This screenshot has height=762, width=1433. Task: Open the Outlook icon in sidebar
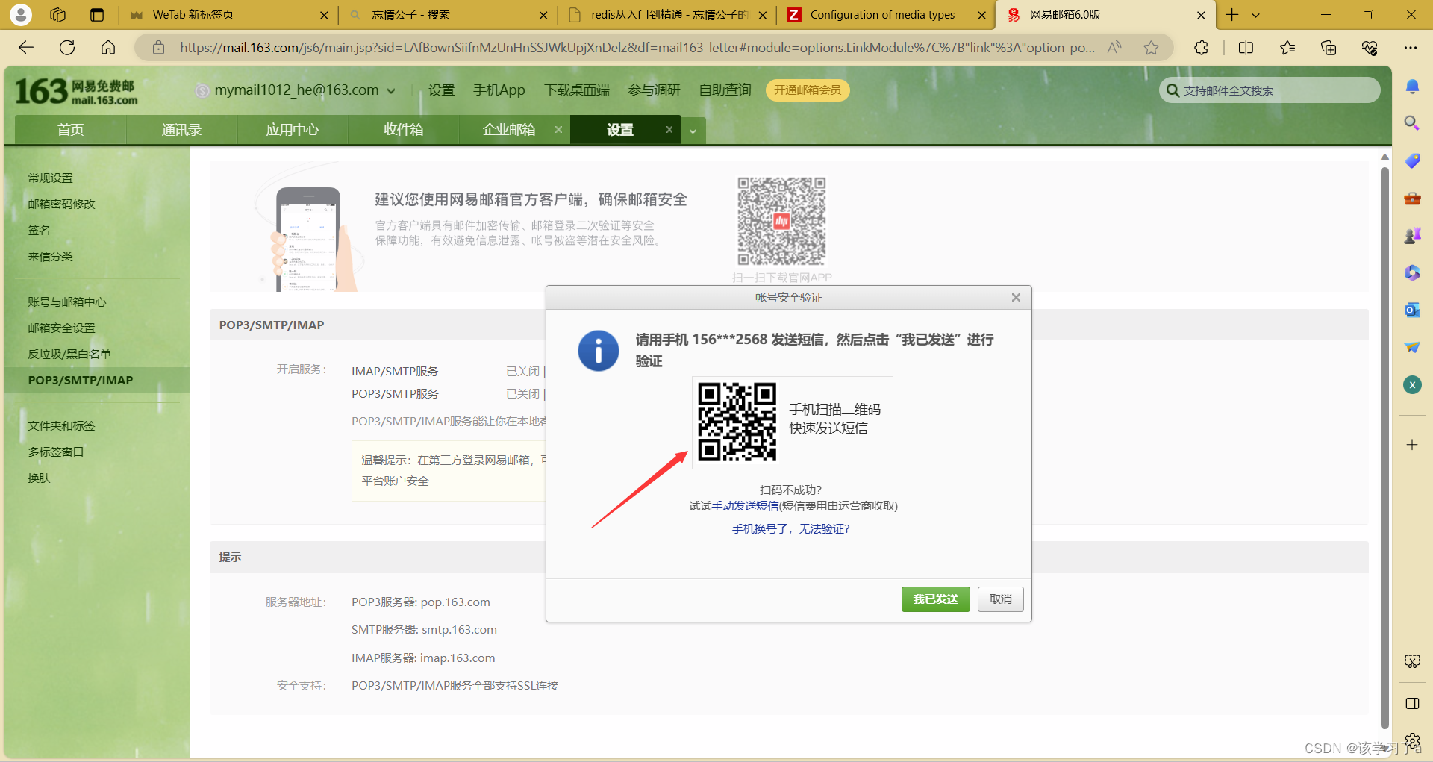(x=1412, y=310)
